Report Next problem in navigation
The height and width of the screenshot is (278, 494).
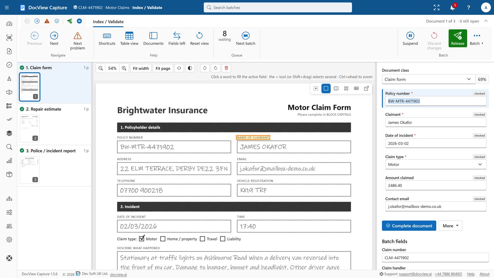(77, 41)
